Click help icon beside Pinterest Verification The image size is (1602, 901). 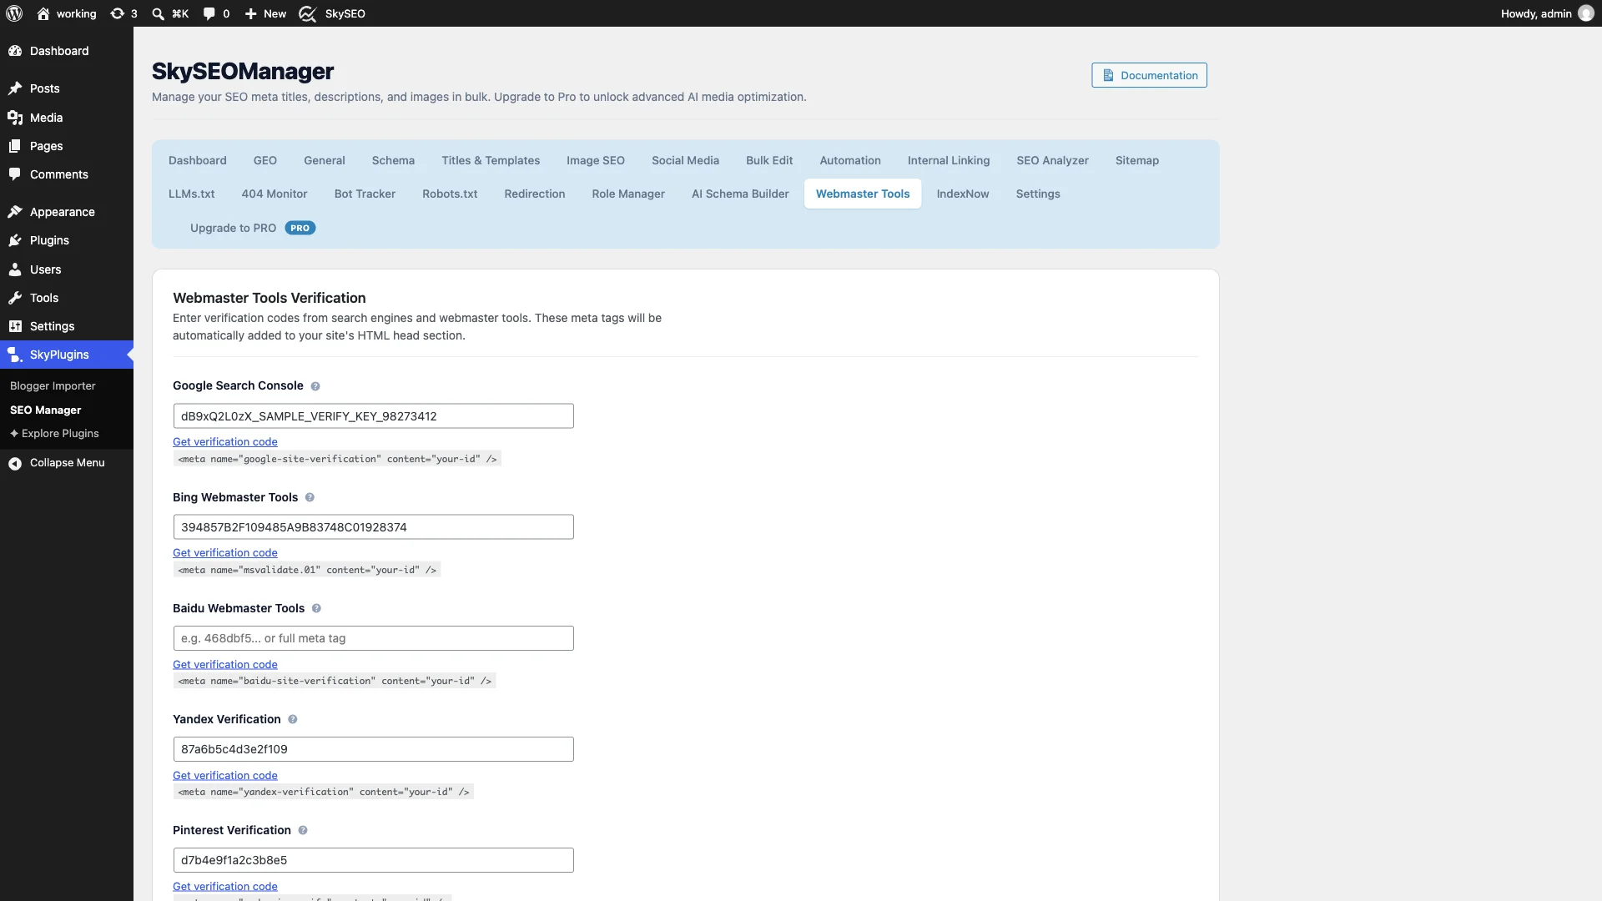tap(303, 831)
